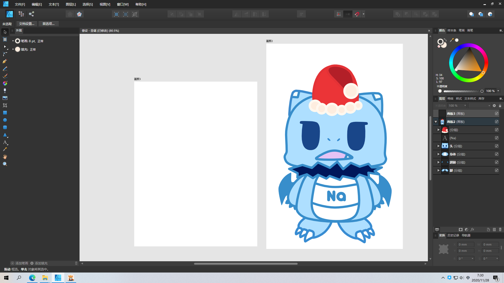The image size is (504, 283).
Task: Select the Transparency tool
Action: (x=5, y=91)
